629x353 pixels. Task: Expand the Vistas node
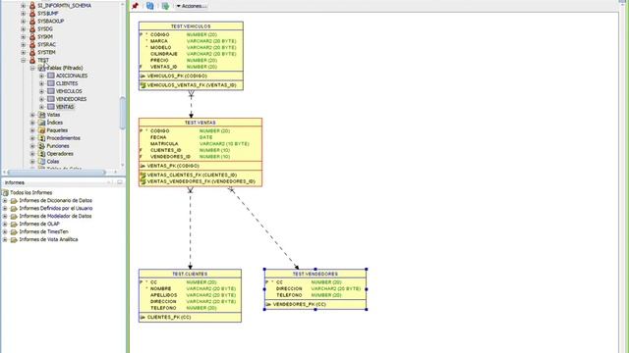tap(32, 115)
